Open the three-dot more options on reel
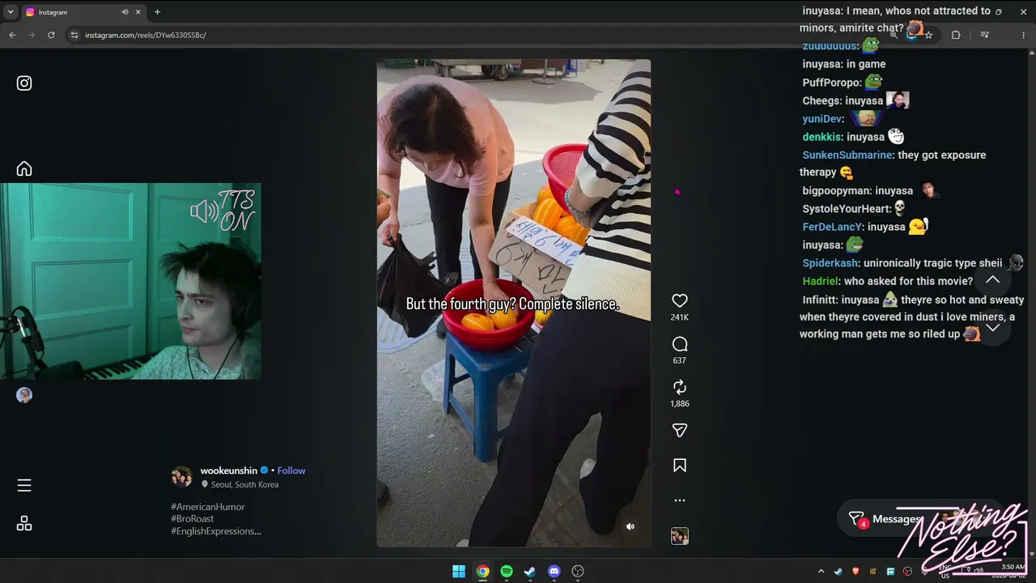This screenshot has width=1036, height=583. click(680, 500)
